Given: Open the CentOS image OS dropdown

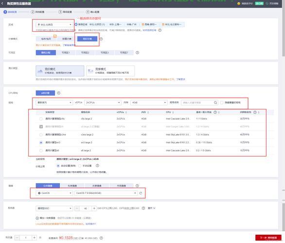Looking at the screenshot, I should pyautogui.click(x=54, y=193).
